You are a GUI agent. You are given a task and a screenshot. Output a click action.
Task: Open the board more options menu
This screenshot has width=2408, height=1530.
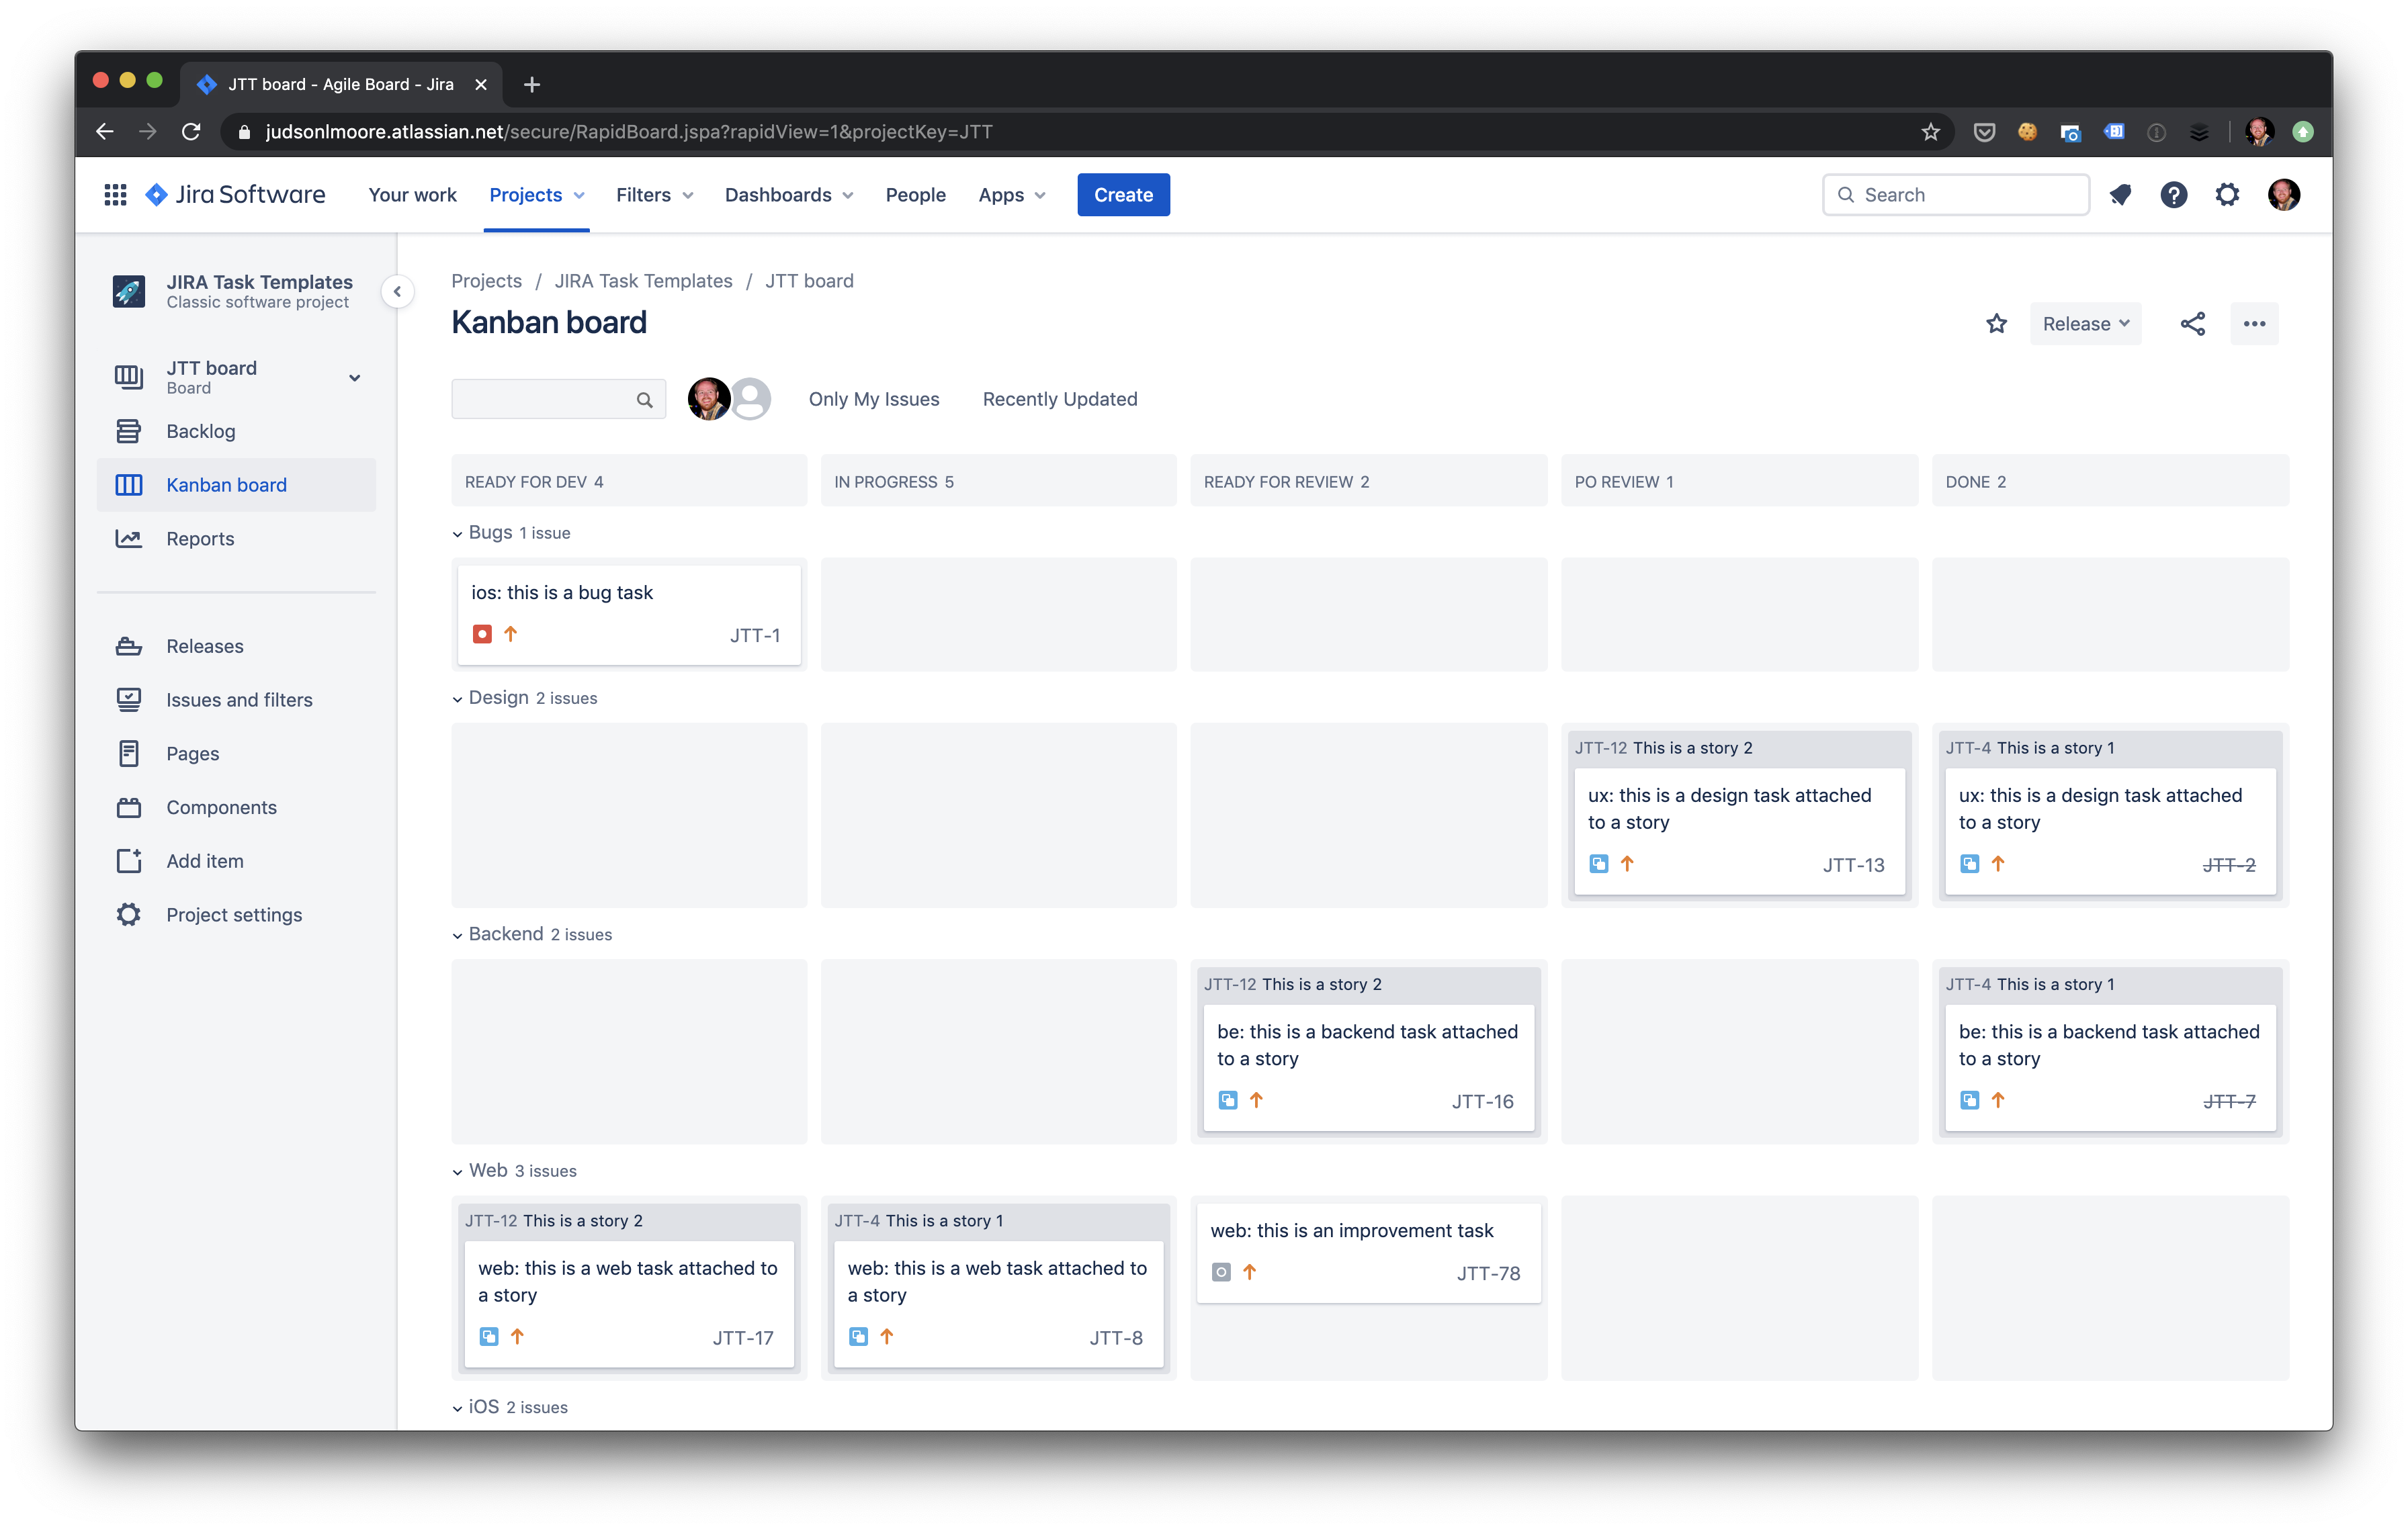coord(2254,324)
